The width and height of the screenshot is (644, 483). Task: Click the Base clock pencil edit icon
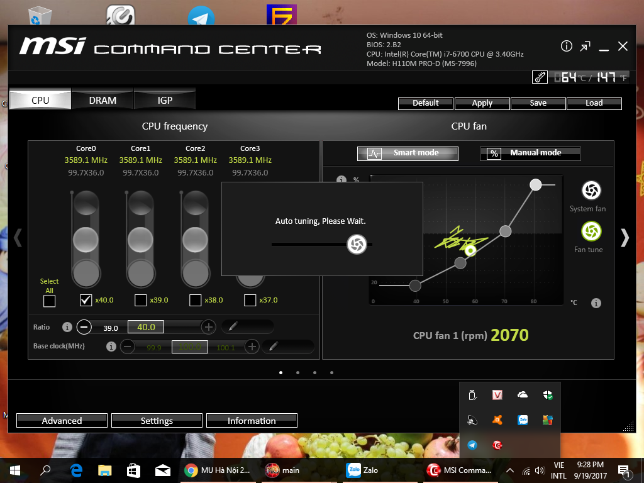pos(274,346)
